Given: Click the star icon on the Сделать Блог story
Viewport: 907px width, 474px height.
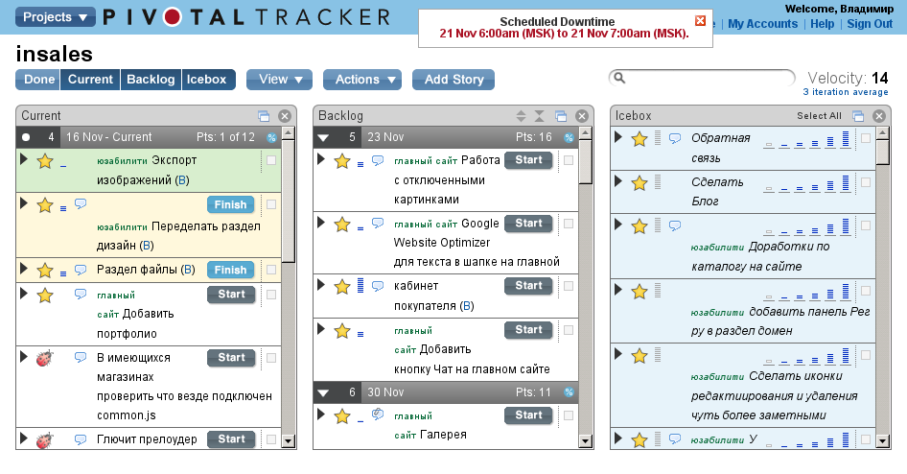Looking at the screenshot, I should coord(640,183).
